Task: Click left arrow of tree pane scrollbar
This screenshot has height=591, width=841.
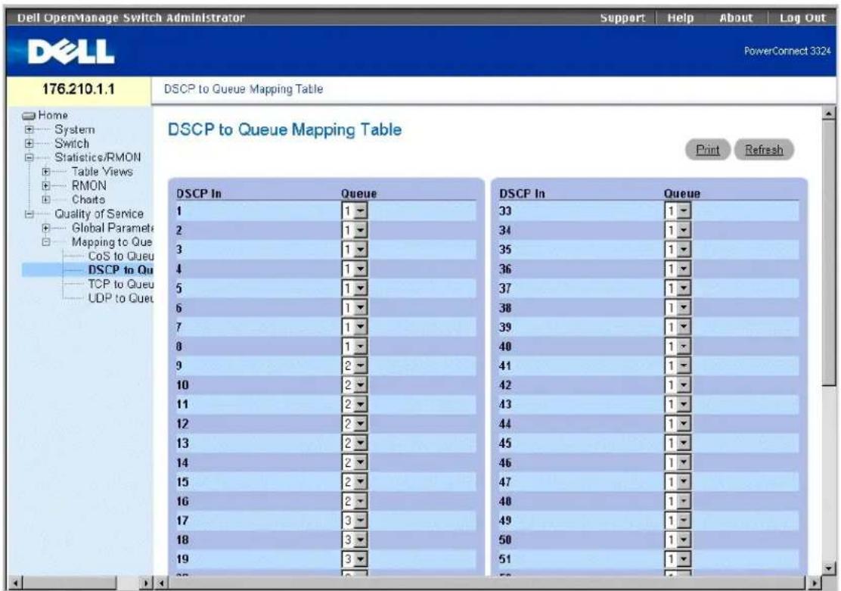Action: coord(16,583)
